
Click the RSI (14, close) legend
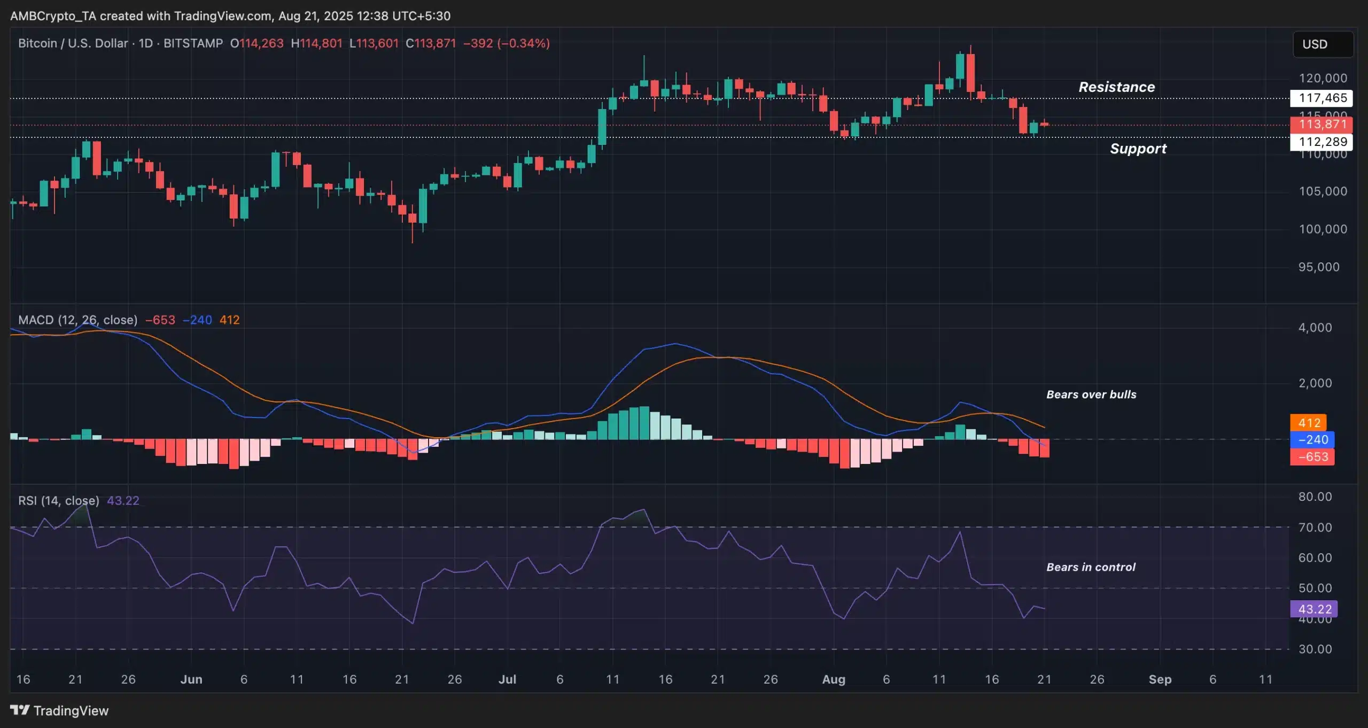58,500
